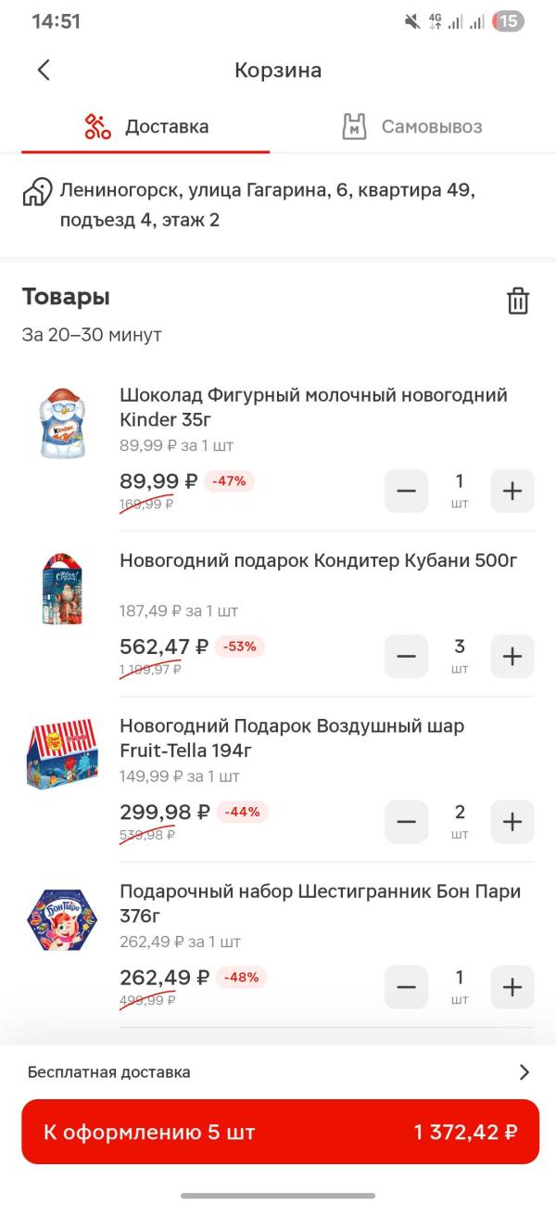Remove one Кондитер Кубани gift
The image size is (556, 1205).
(406, 656)
